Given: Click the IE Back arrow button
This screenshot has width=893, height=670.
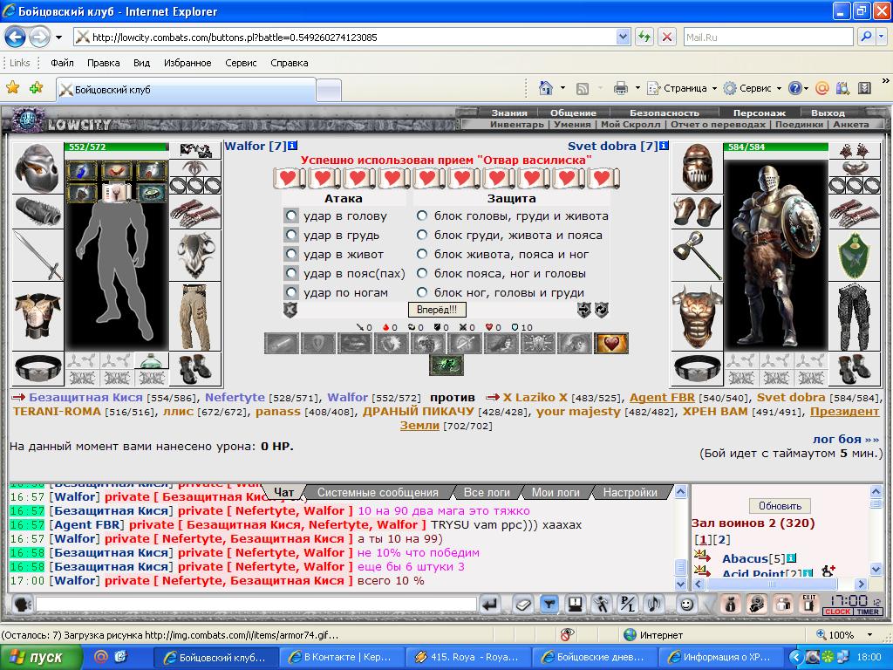Looking at the screenshot, I should (x=16, y=38).
